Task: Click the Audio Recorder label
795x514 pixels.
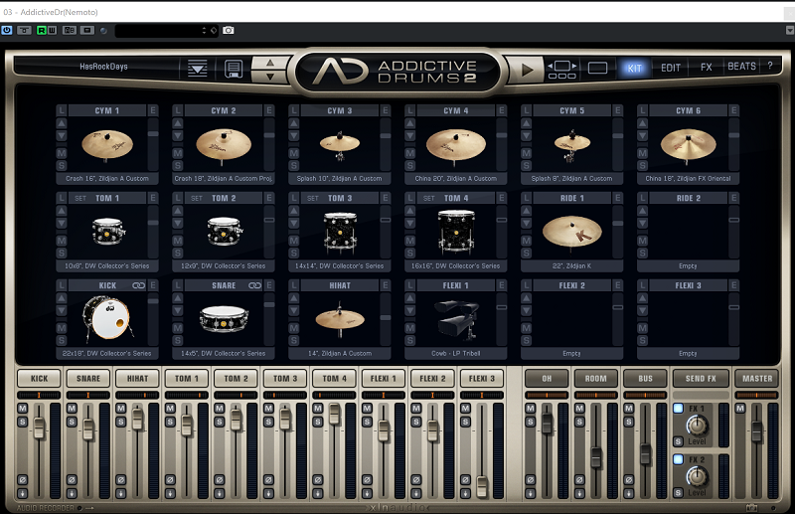Action: 45,508
